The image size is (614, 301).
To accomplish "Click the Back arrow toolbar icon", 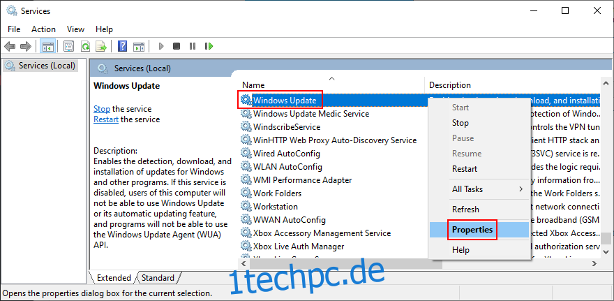I will [9, 46].
